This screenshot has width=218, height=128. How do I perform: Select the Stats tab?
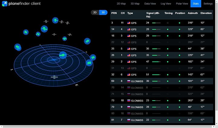(x=196, y=4)
